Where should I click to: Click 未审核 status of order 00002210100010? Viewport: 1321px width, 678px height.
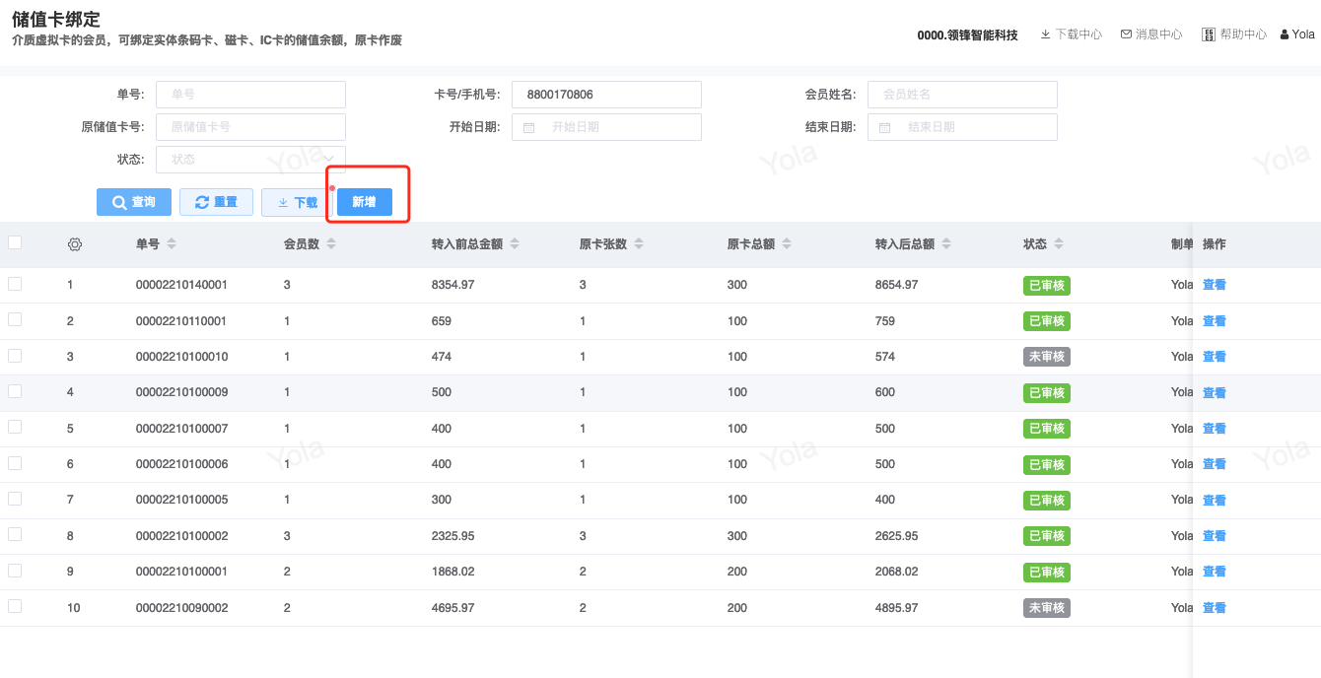(x=1047, y=357)
